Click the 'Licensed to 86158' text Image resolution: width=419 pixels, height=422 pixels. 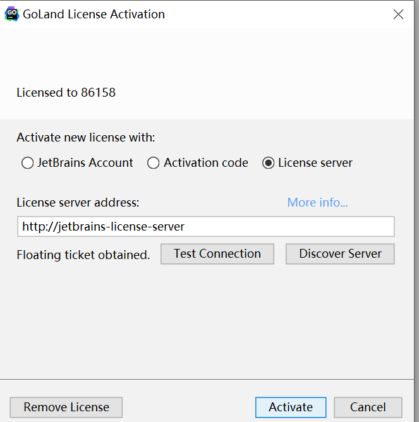click(66, 93)
